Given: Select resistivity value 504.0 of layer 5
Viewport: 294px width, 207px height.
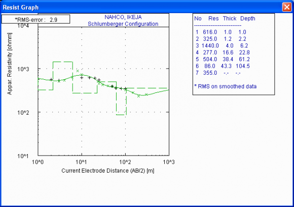Looking at the screenshot, I should [x=210, y=59].
